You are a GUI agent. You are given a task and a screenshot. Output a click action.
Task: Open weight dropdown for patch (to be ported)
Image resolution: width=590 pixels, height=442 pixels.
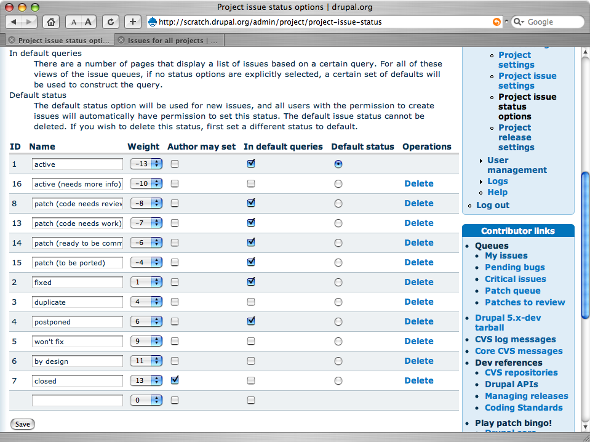(x=146, y=262)
